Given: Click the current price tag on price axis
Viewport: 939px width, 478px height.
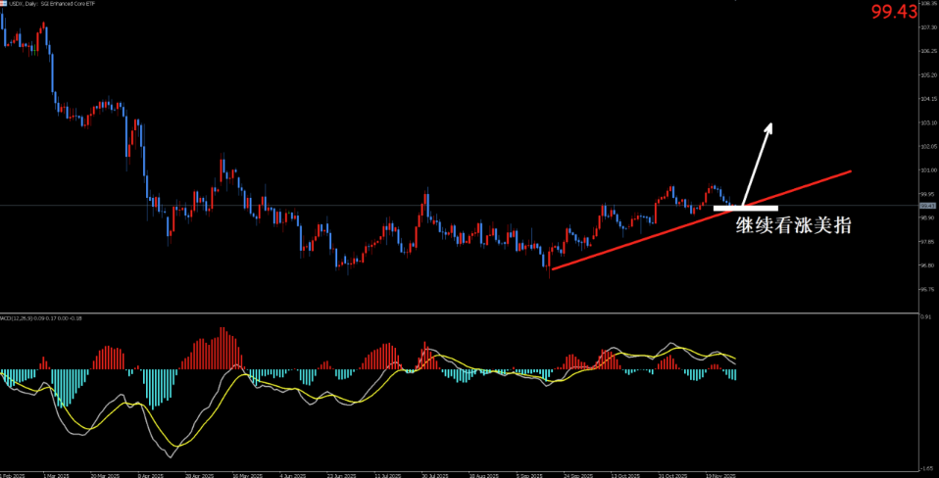Looking at the screenshot, I should coord(926,206).
